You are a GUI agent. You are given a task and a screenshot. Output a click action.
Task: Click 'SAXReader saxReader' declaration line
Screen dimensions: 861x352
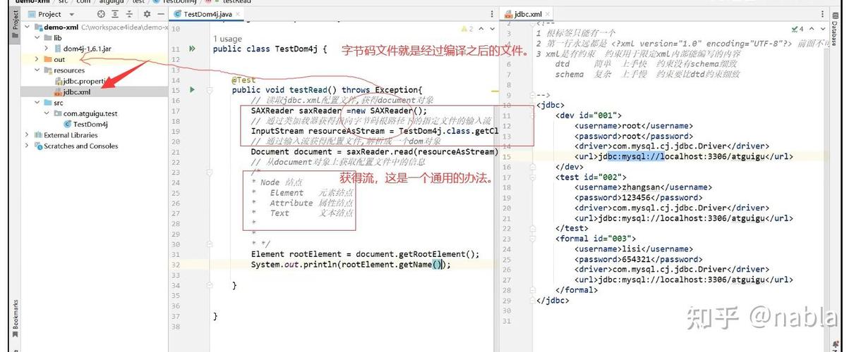pyautogui.click(x=339, y=111)
